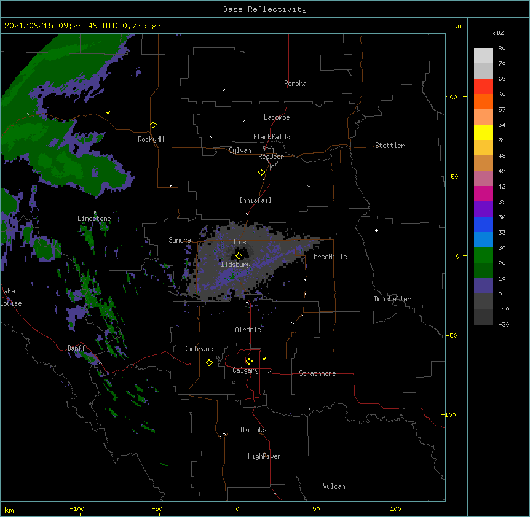Viewport: 530px width, 517px height.
Task: Select the RockyMH label
Action: (x=151, y=139)
